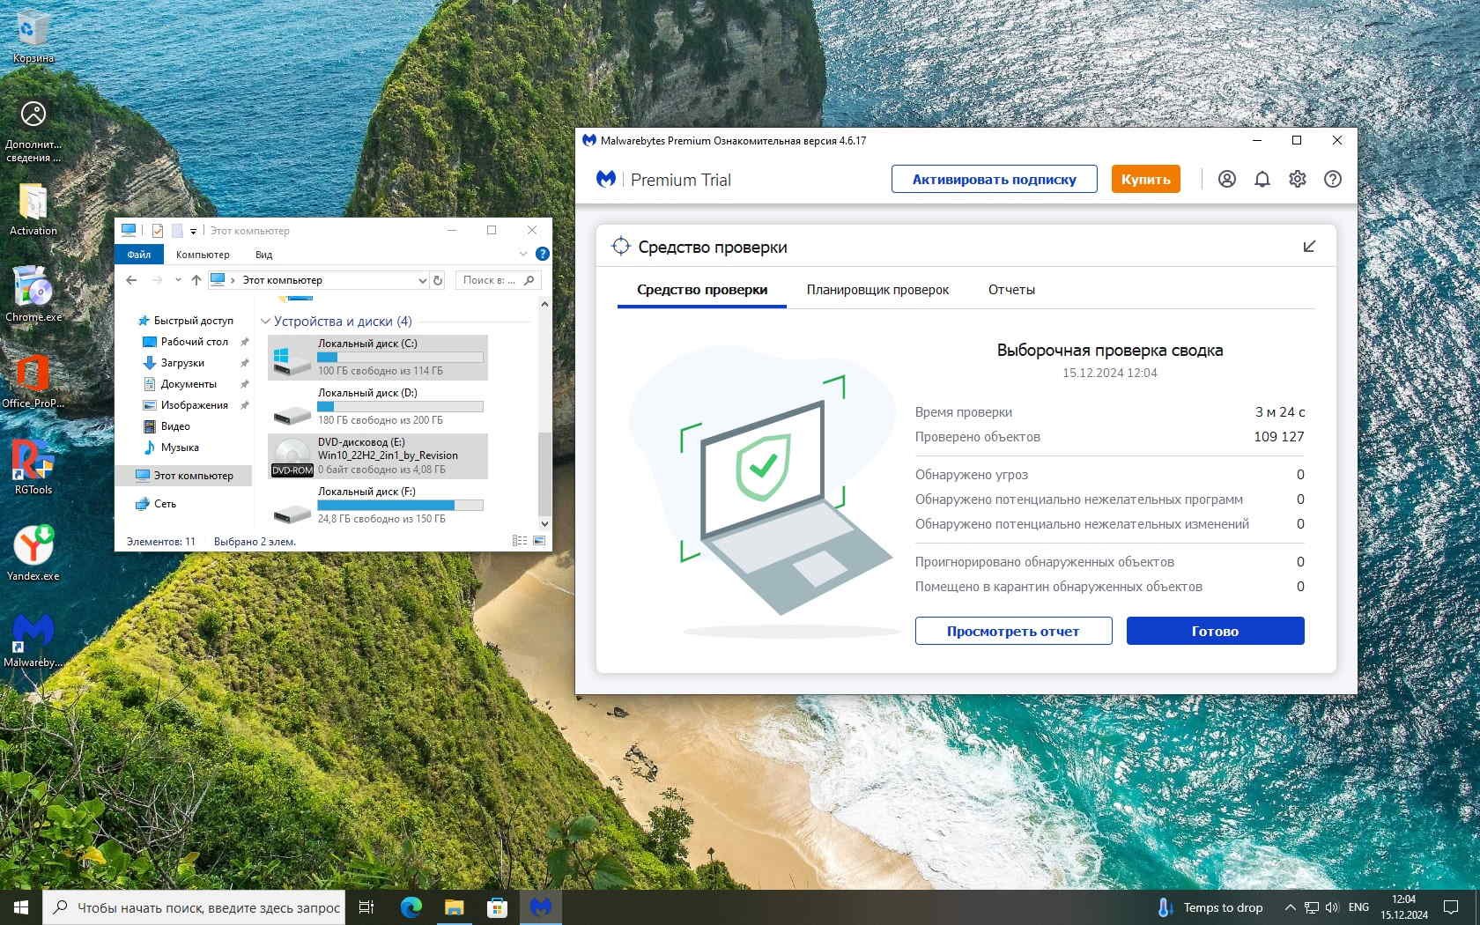Switch to the Планировщик проверок tab
1480x925 pixels.
coord(877,290)
